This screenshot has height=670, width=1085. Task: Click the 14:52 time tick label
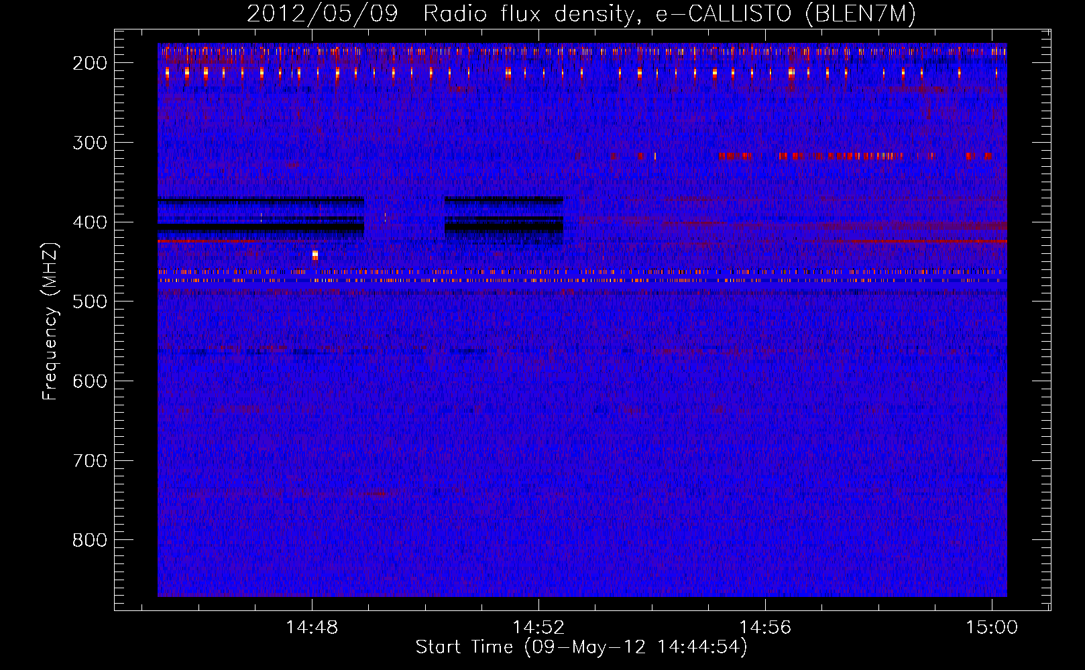[538, 628]
